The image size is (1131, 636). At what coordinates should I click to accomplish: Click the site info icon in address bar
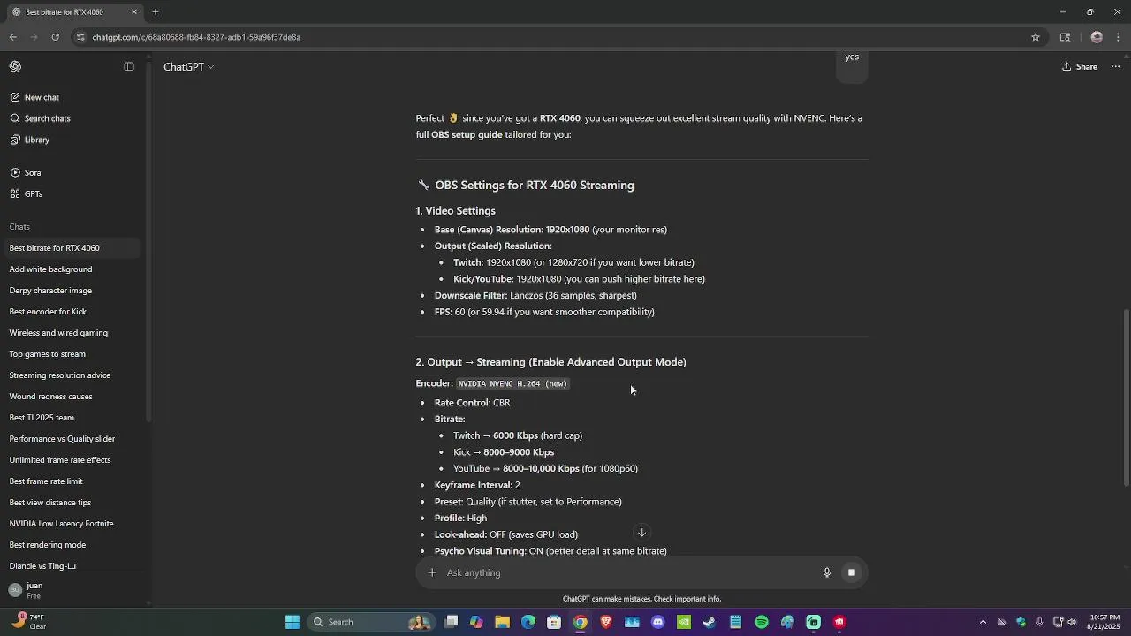pos(80,37)
